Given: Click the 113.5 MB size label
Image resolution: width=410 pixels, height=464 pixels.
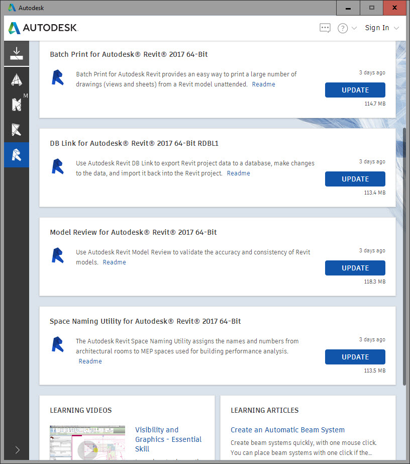Looking at the screenshot, I should point(375,370).
